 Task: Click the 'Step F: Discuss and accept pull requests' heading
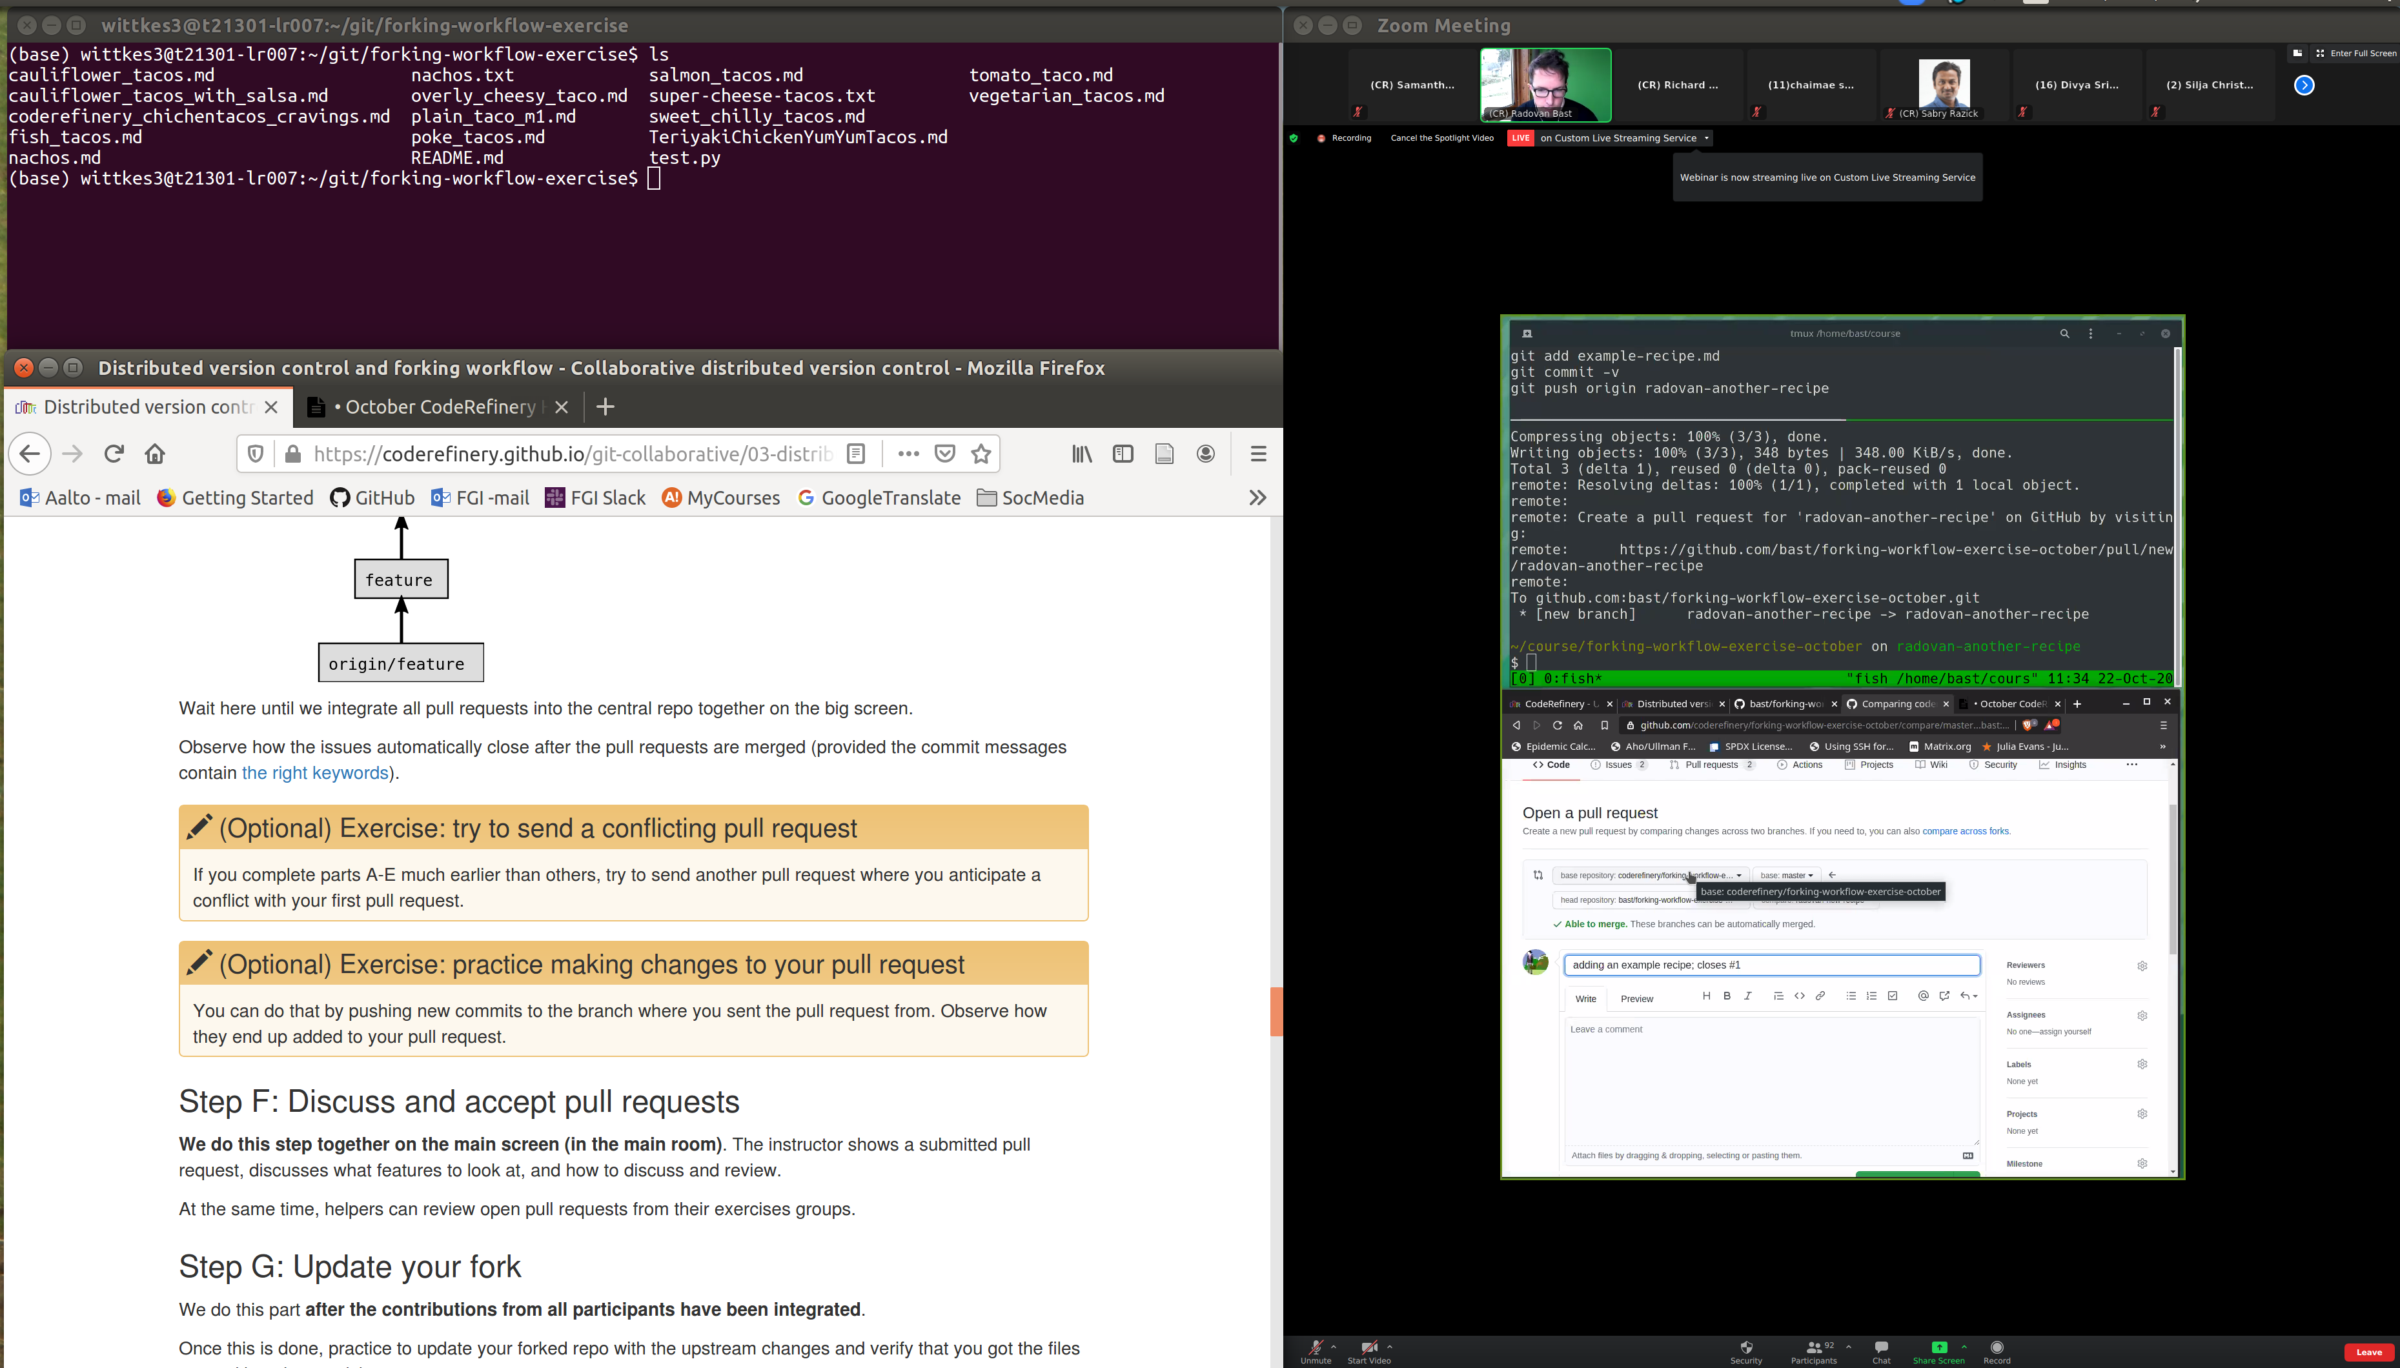[458, 1101]
